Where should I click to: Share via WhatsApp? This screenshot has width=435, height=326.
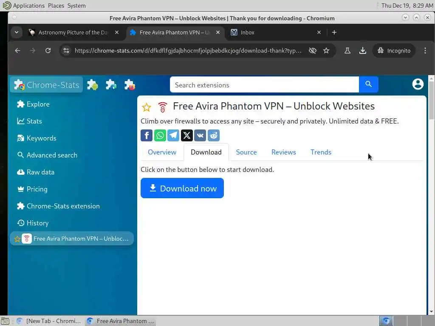point(160,135)
